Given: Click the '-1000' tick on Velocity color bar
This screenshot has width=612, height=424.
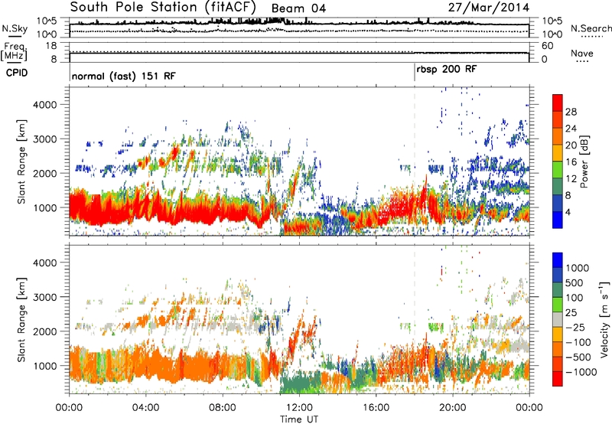Looking at the screenshot, I should 581,372.
